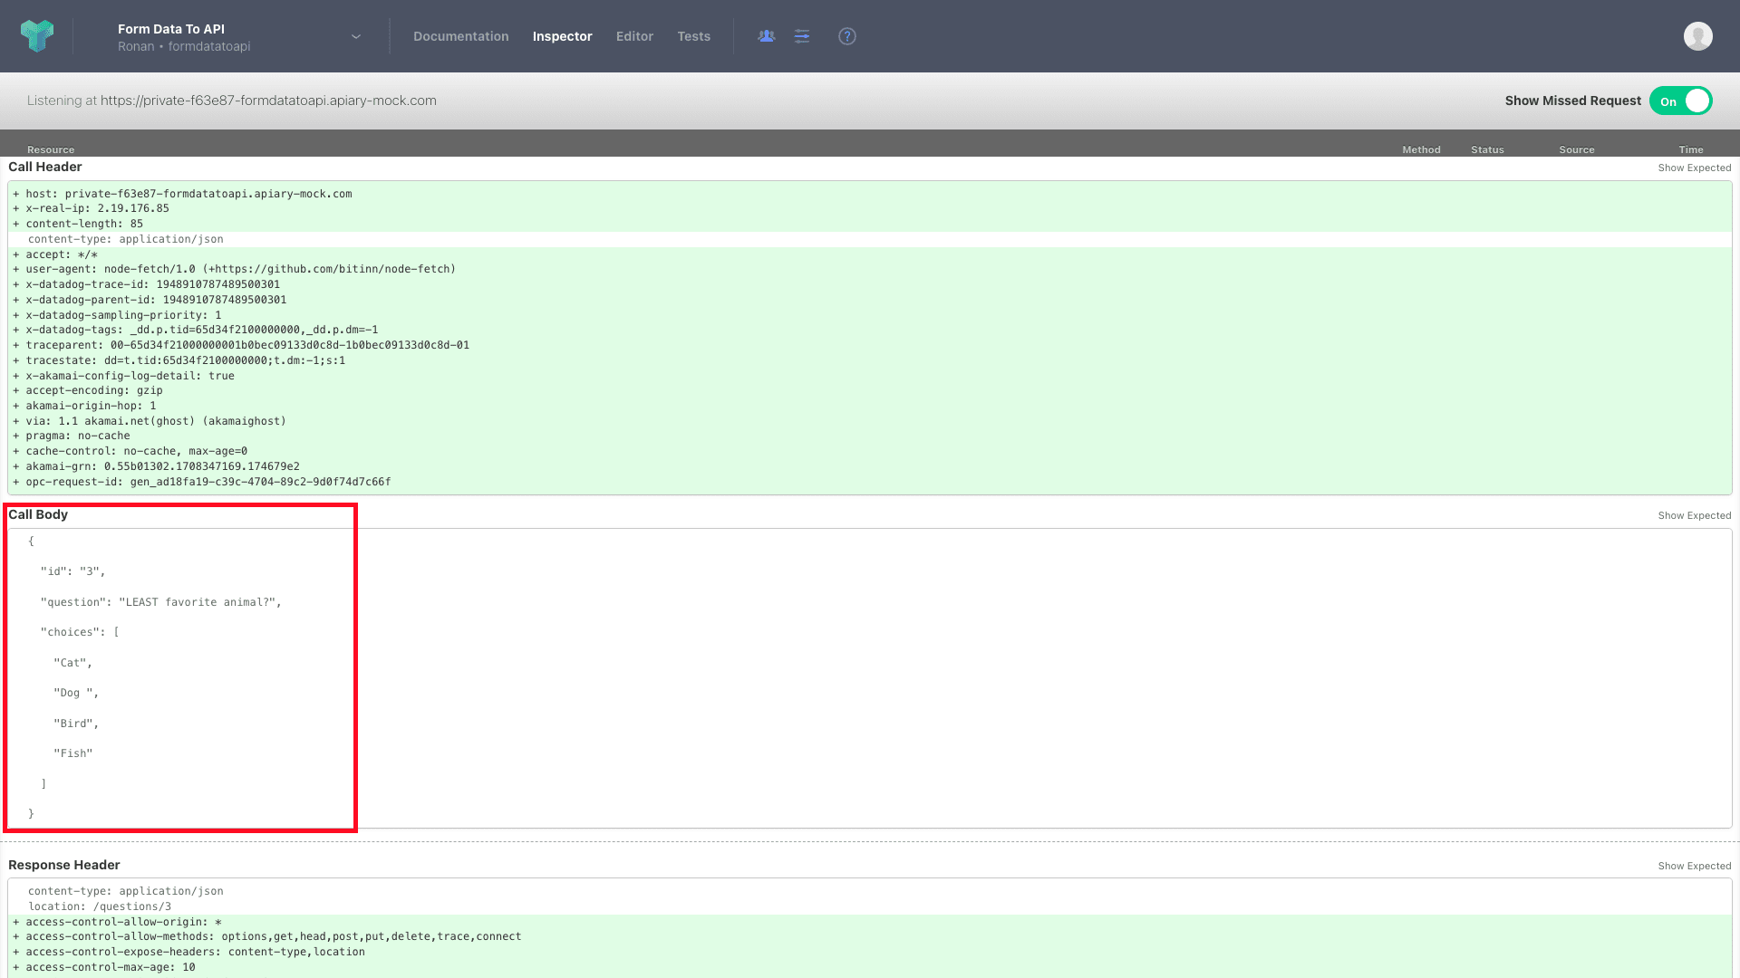Click the Status column header
The width and height of the screenshot is (1740, 978).
(x=1487, y=149)
